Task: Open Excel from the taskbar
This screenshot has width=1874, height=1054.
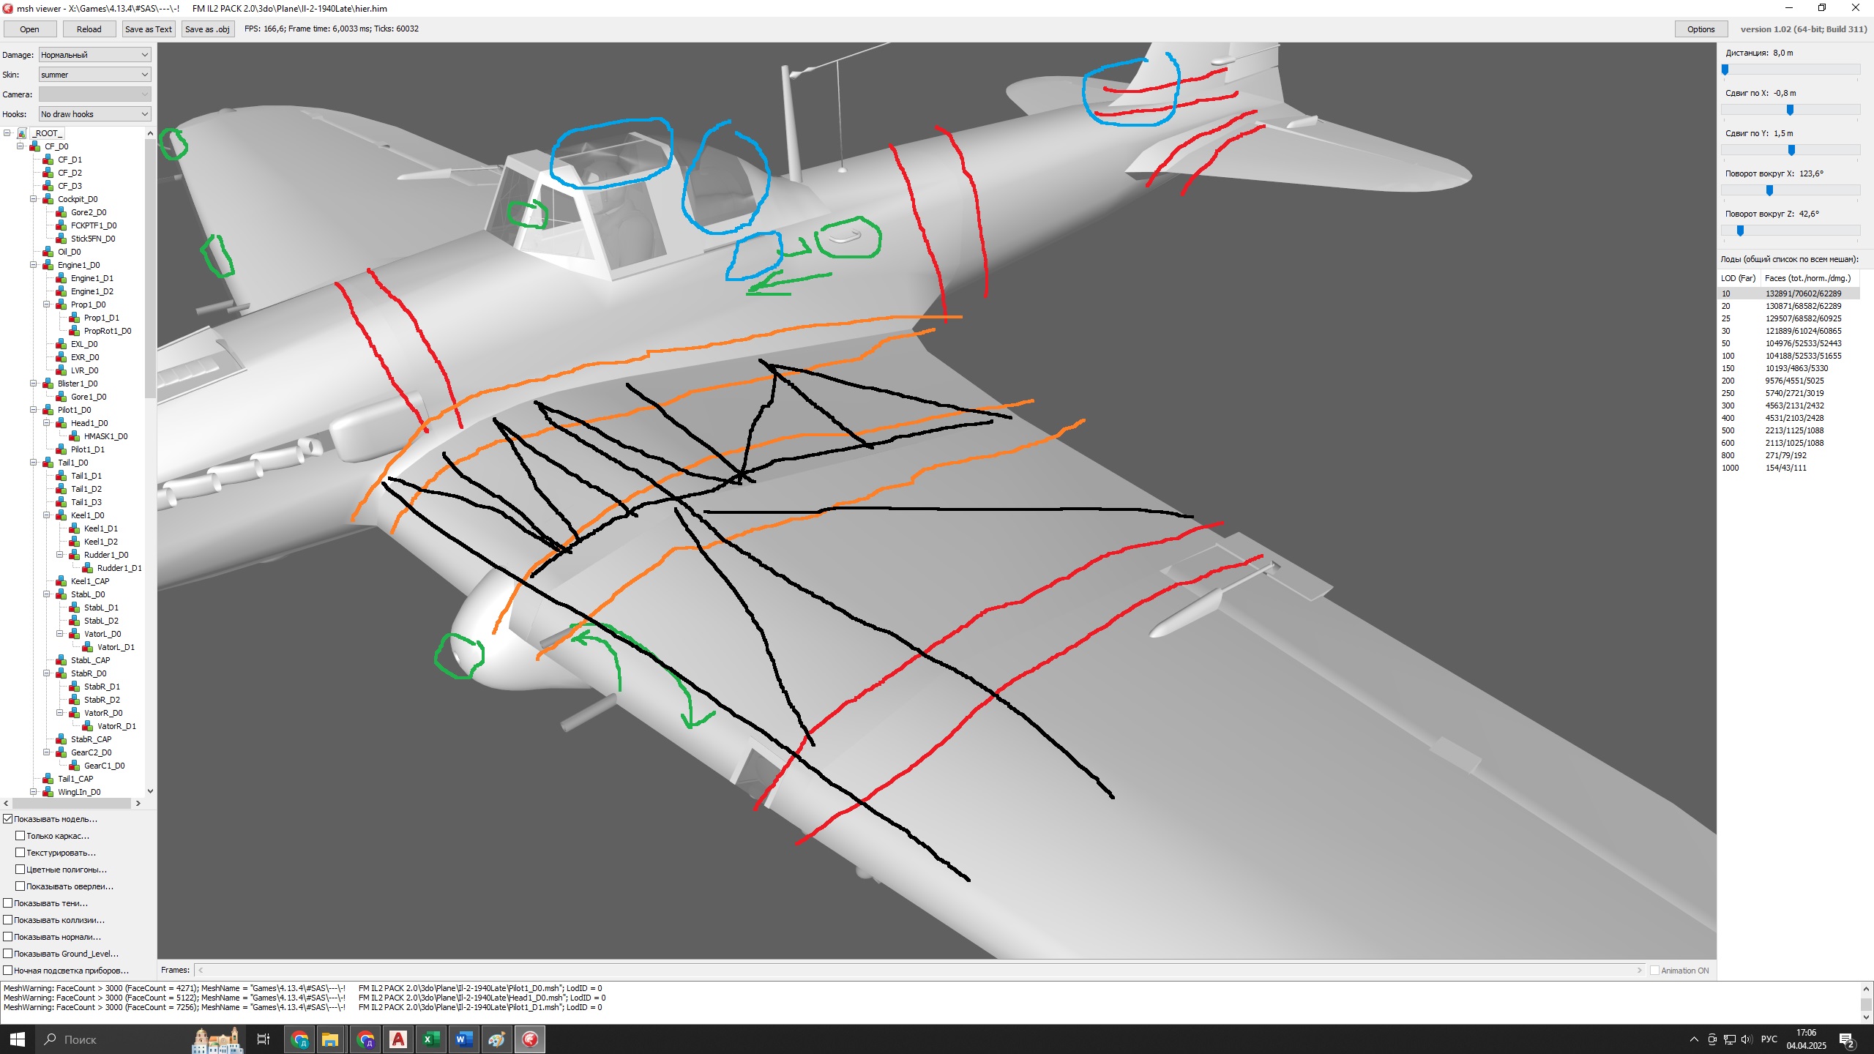Action: [x=431, y=1039]
